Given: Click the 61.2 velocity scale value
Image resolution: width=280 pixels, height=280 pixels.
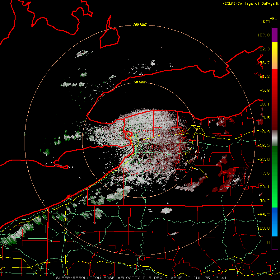Looking at the screenshot, I should (265, 77).
